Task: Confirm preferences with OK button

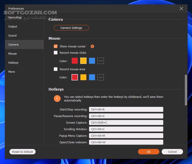Action: pos(148,152)
